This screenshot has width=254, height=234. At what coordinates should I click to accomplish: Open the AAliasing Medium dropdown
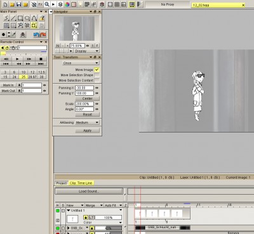point(87,122)
